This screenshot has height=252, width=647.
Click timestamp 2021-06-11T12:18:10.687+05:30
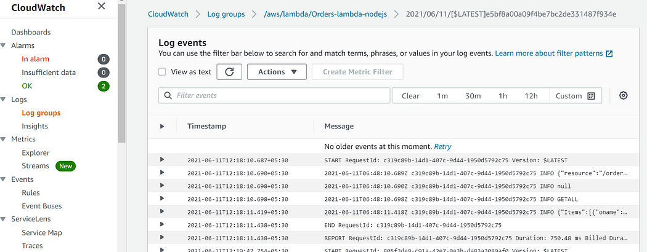(238, 160)
